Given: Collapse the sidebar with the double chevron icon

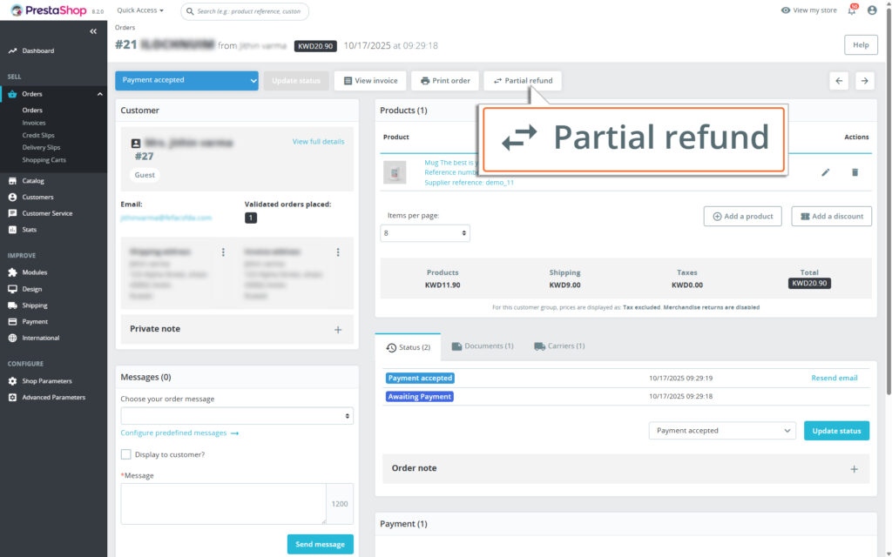Looking at the screenshot, I should pyautogui.click(x=93, y=30).
